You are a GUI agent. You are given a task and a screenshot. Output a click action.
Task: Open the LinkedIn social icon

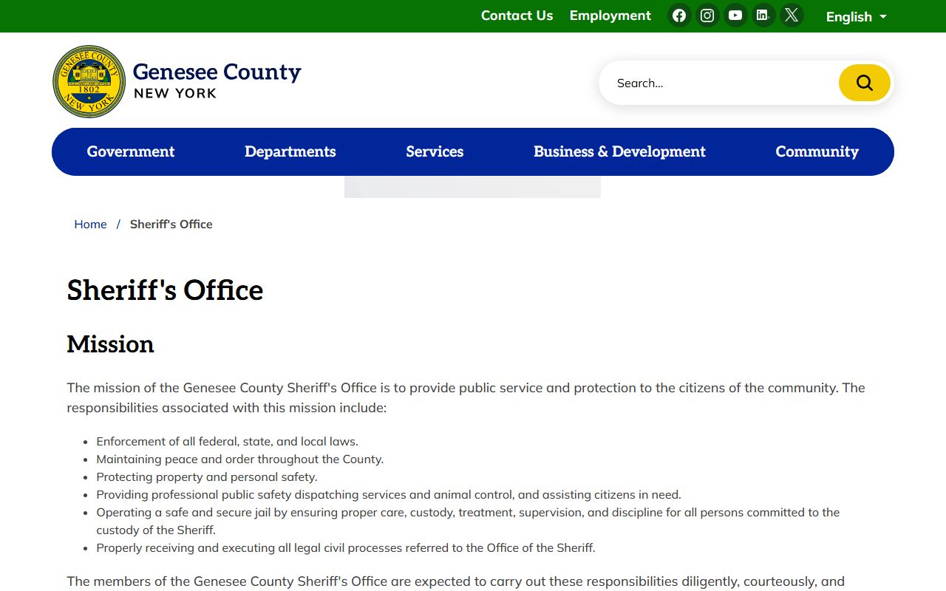[763, 16]
